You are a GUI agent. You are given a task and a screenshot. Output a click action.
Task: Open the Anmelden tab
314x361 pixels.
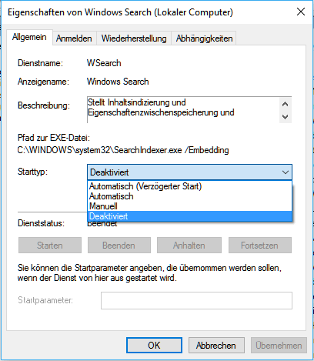[x=74, y=38]
